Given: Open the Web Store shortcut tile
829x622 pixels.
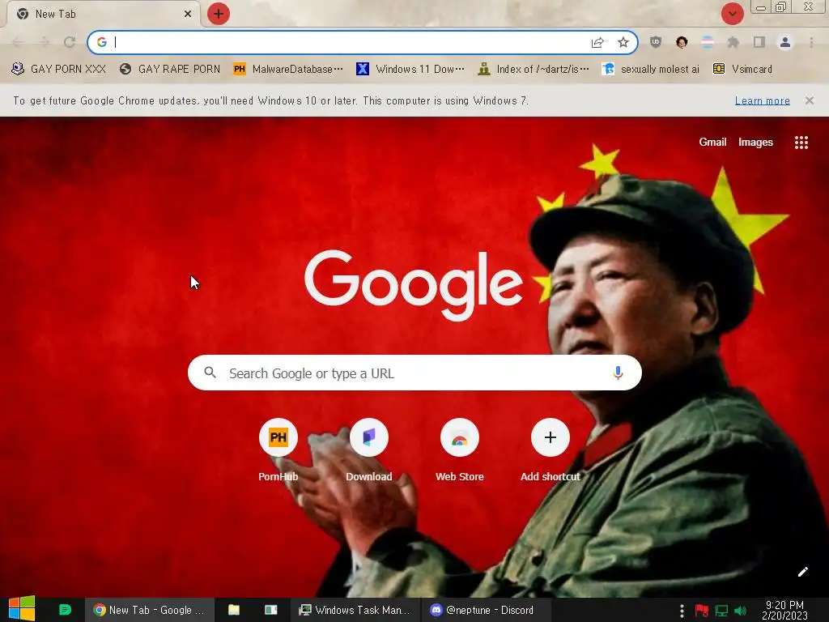Looking at the screenshot, I should 460,450.
